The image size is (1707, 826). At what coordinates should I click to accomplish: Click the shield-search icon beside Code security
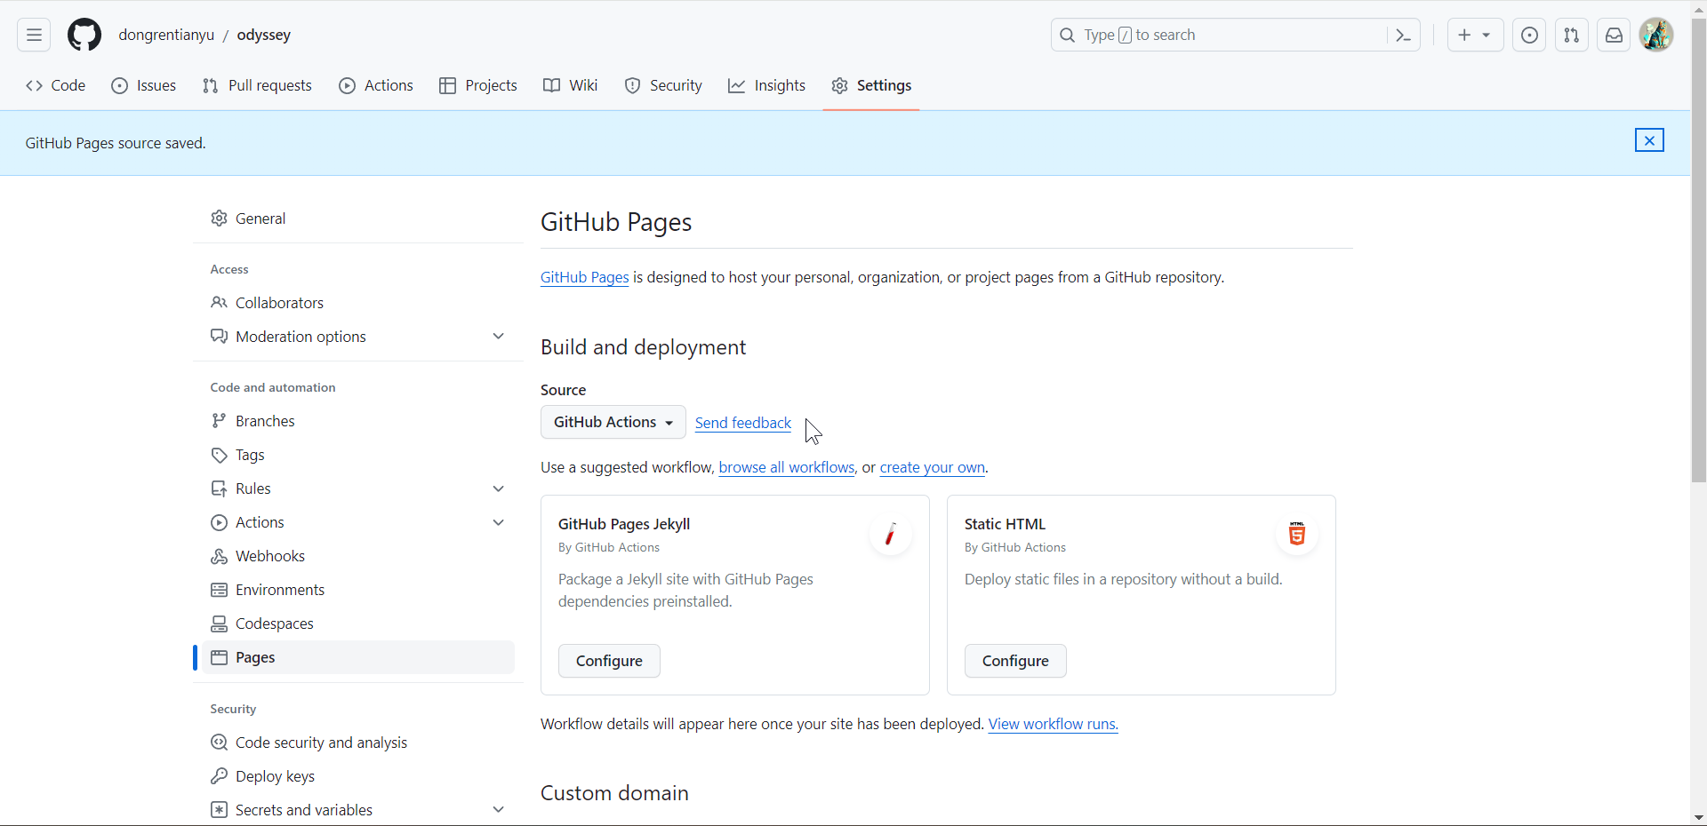tap(219, 743)
